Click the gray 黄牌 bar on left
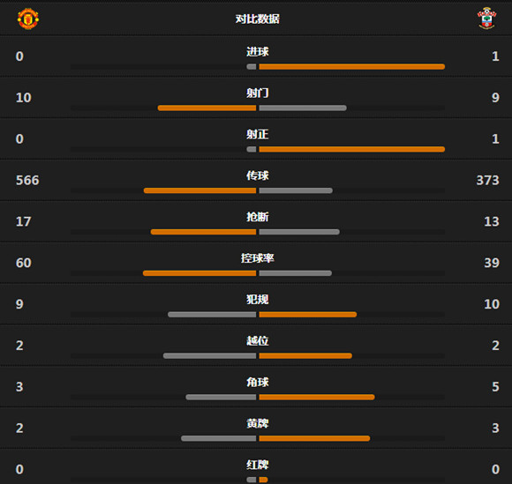The width and height of the screenshot is (512, 484). 218,438
